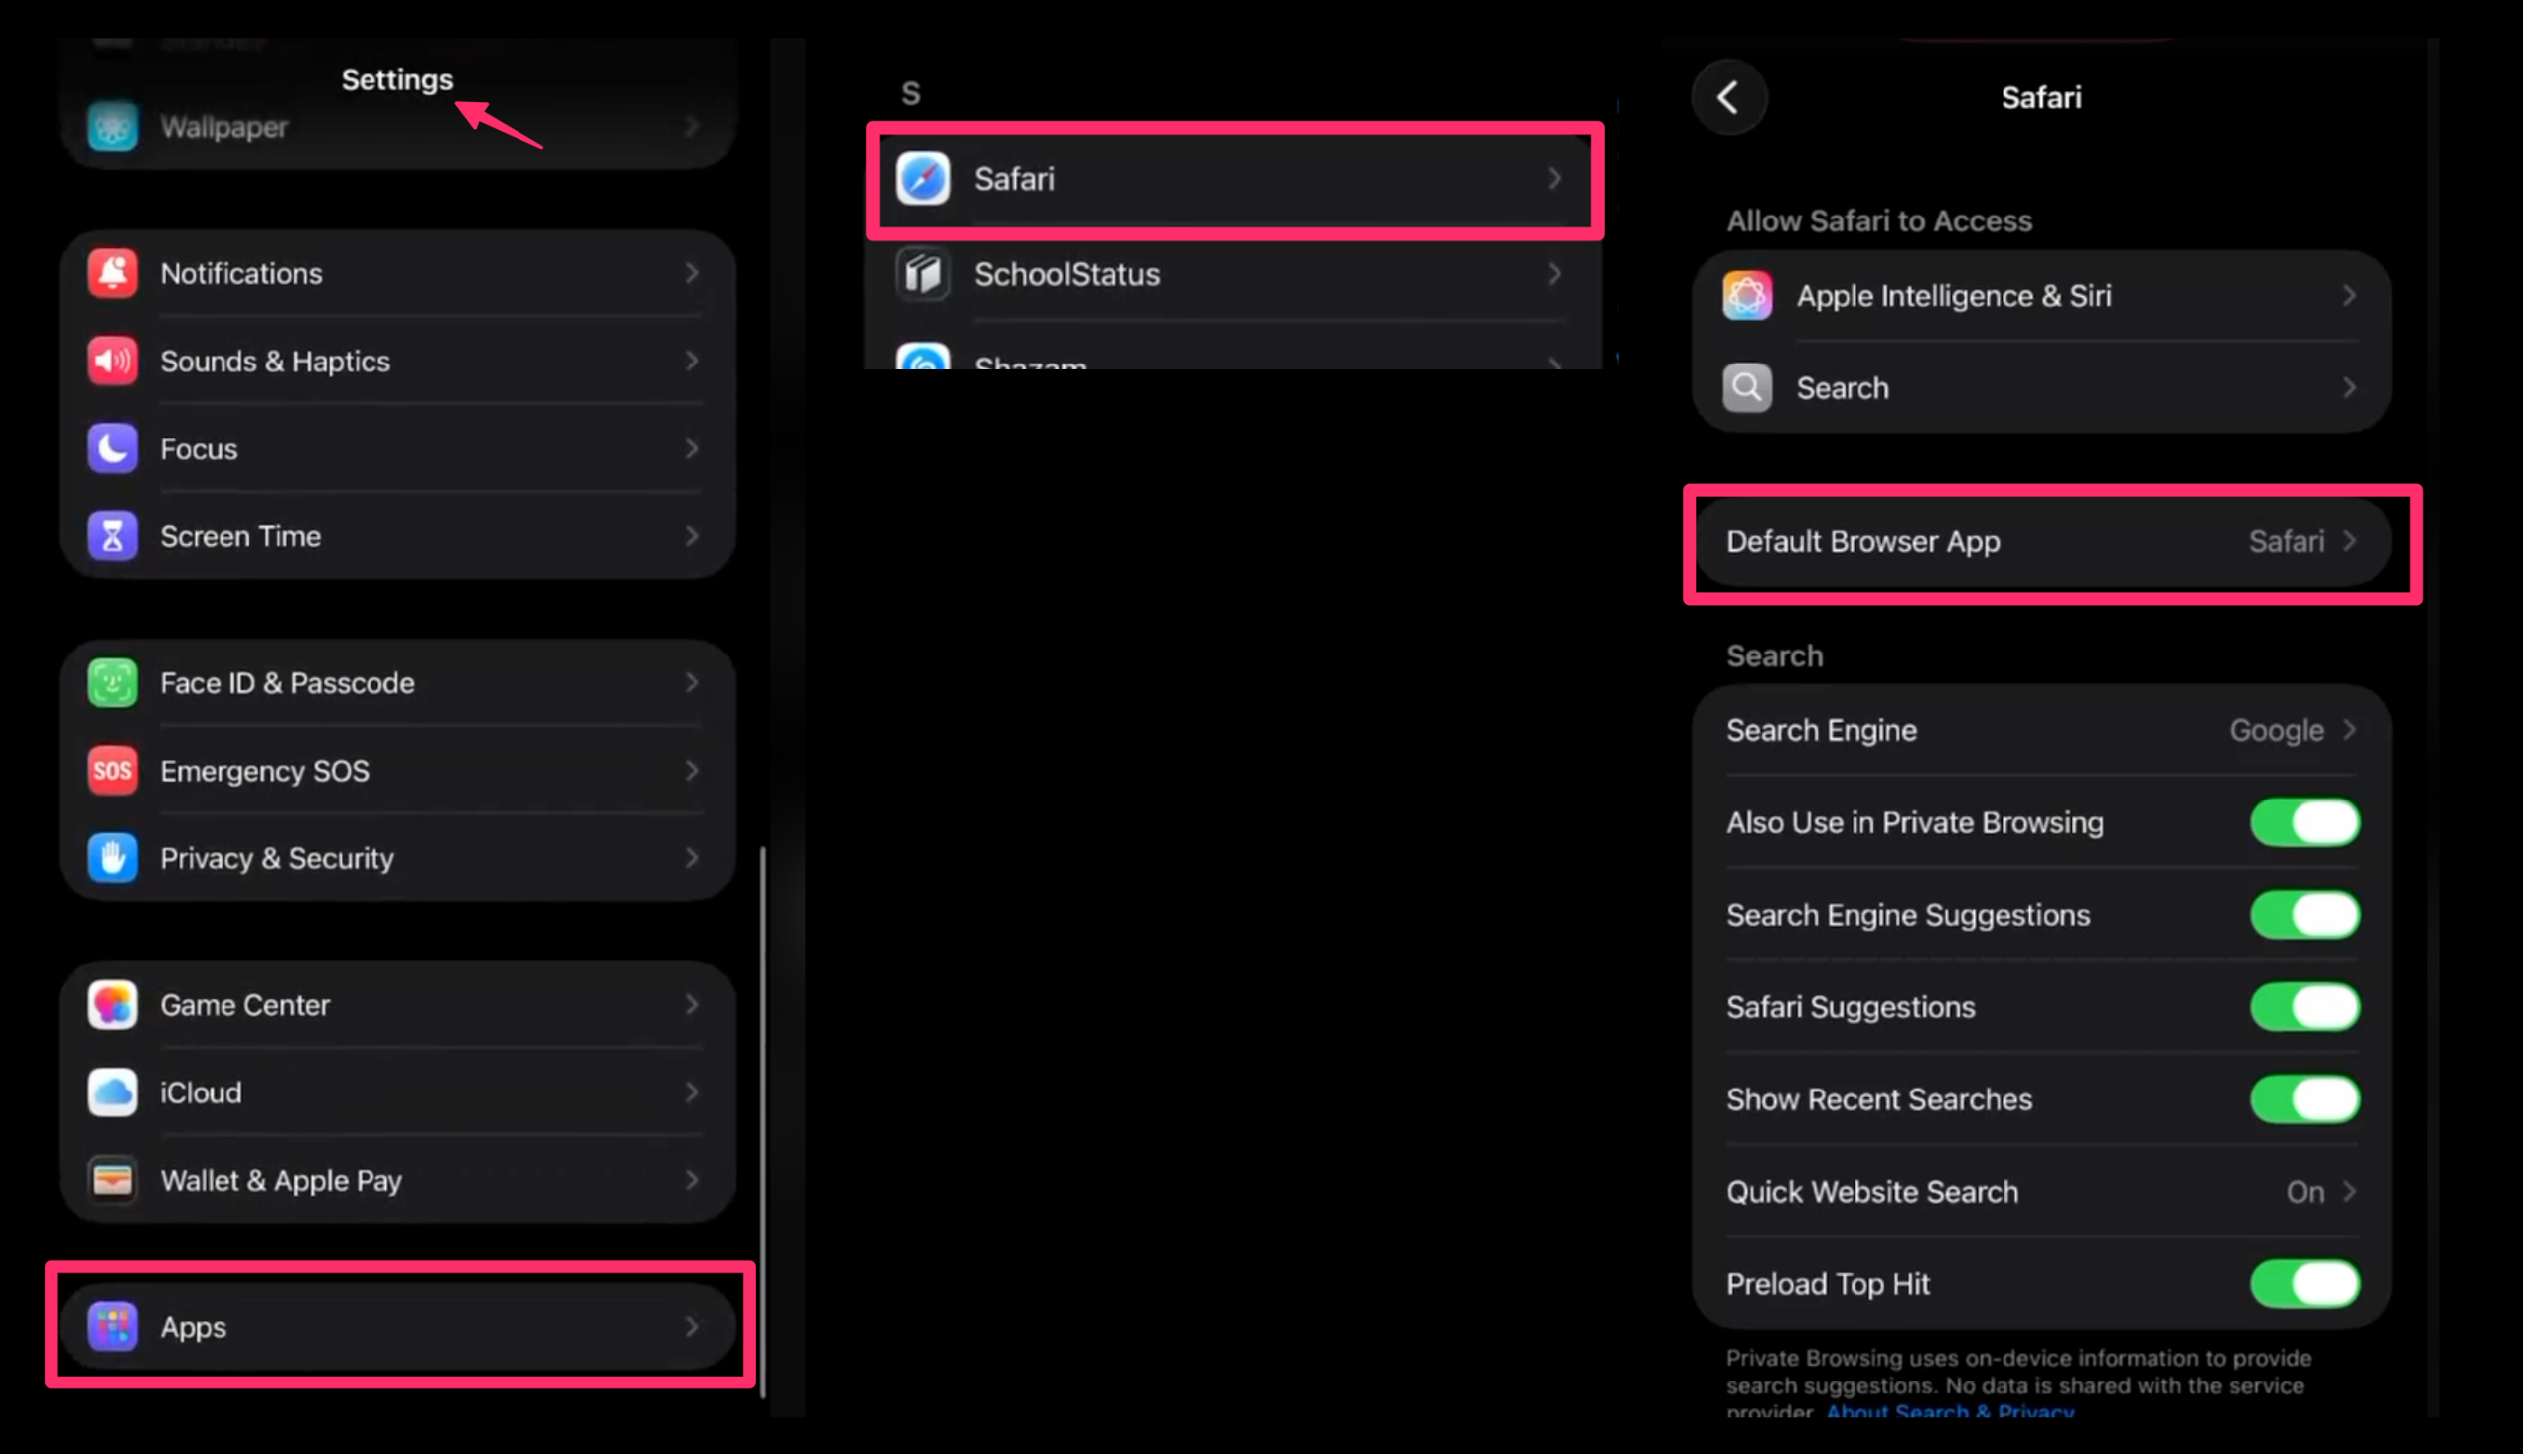
Task: Expand the Default Browser App chevron
Action: click(2350, 541)
